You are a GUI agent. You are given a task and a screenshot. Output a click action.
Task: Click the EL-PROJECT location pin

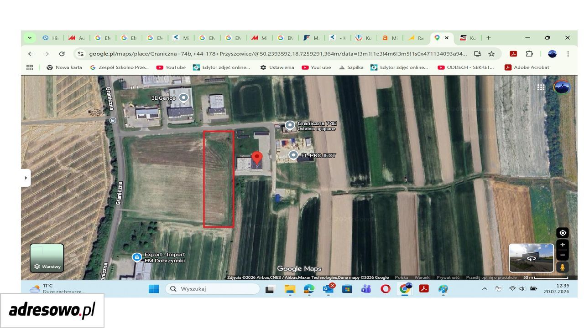pyautogui.click(x=293, y=155)
